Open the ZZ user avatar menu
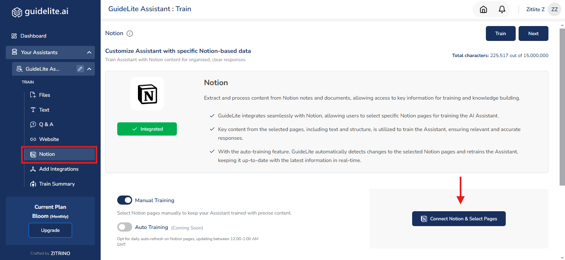Image resolution: width=565 pixels, height=260 pixels. point(554,10)
